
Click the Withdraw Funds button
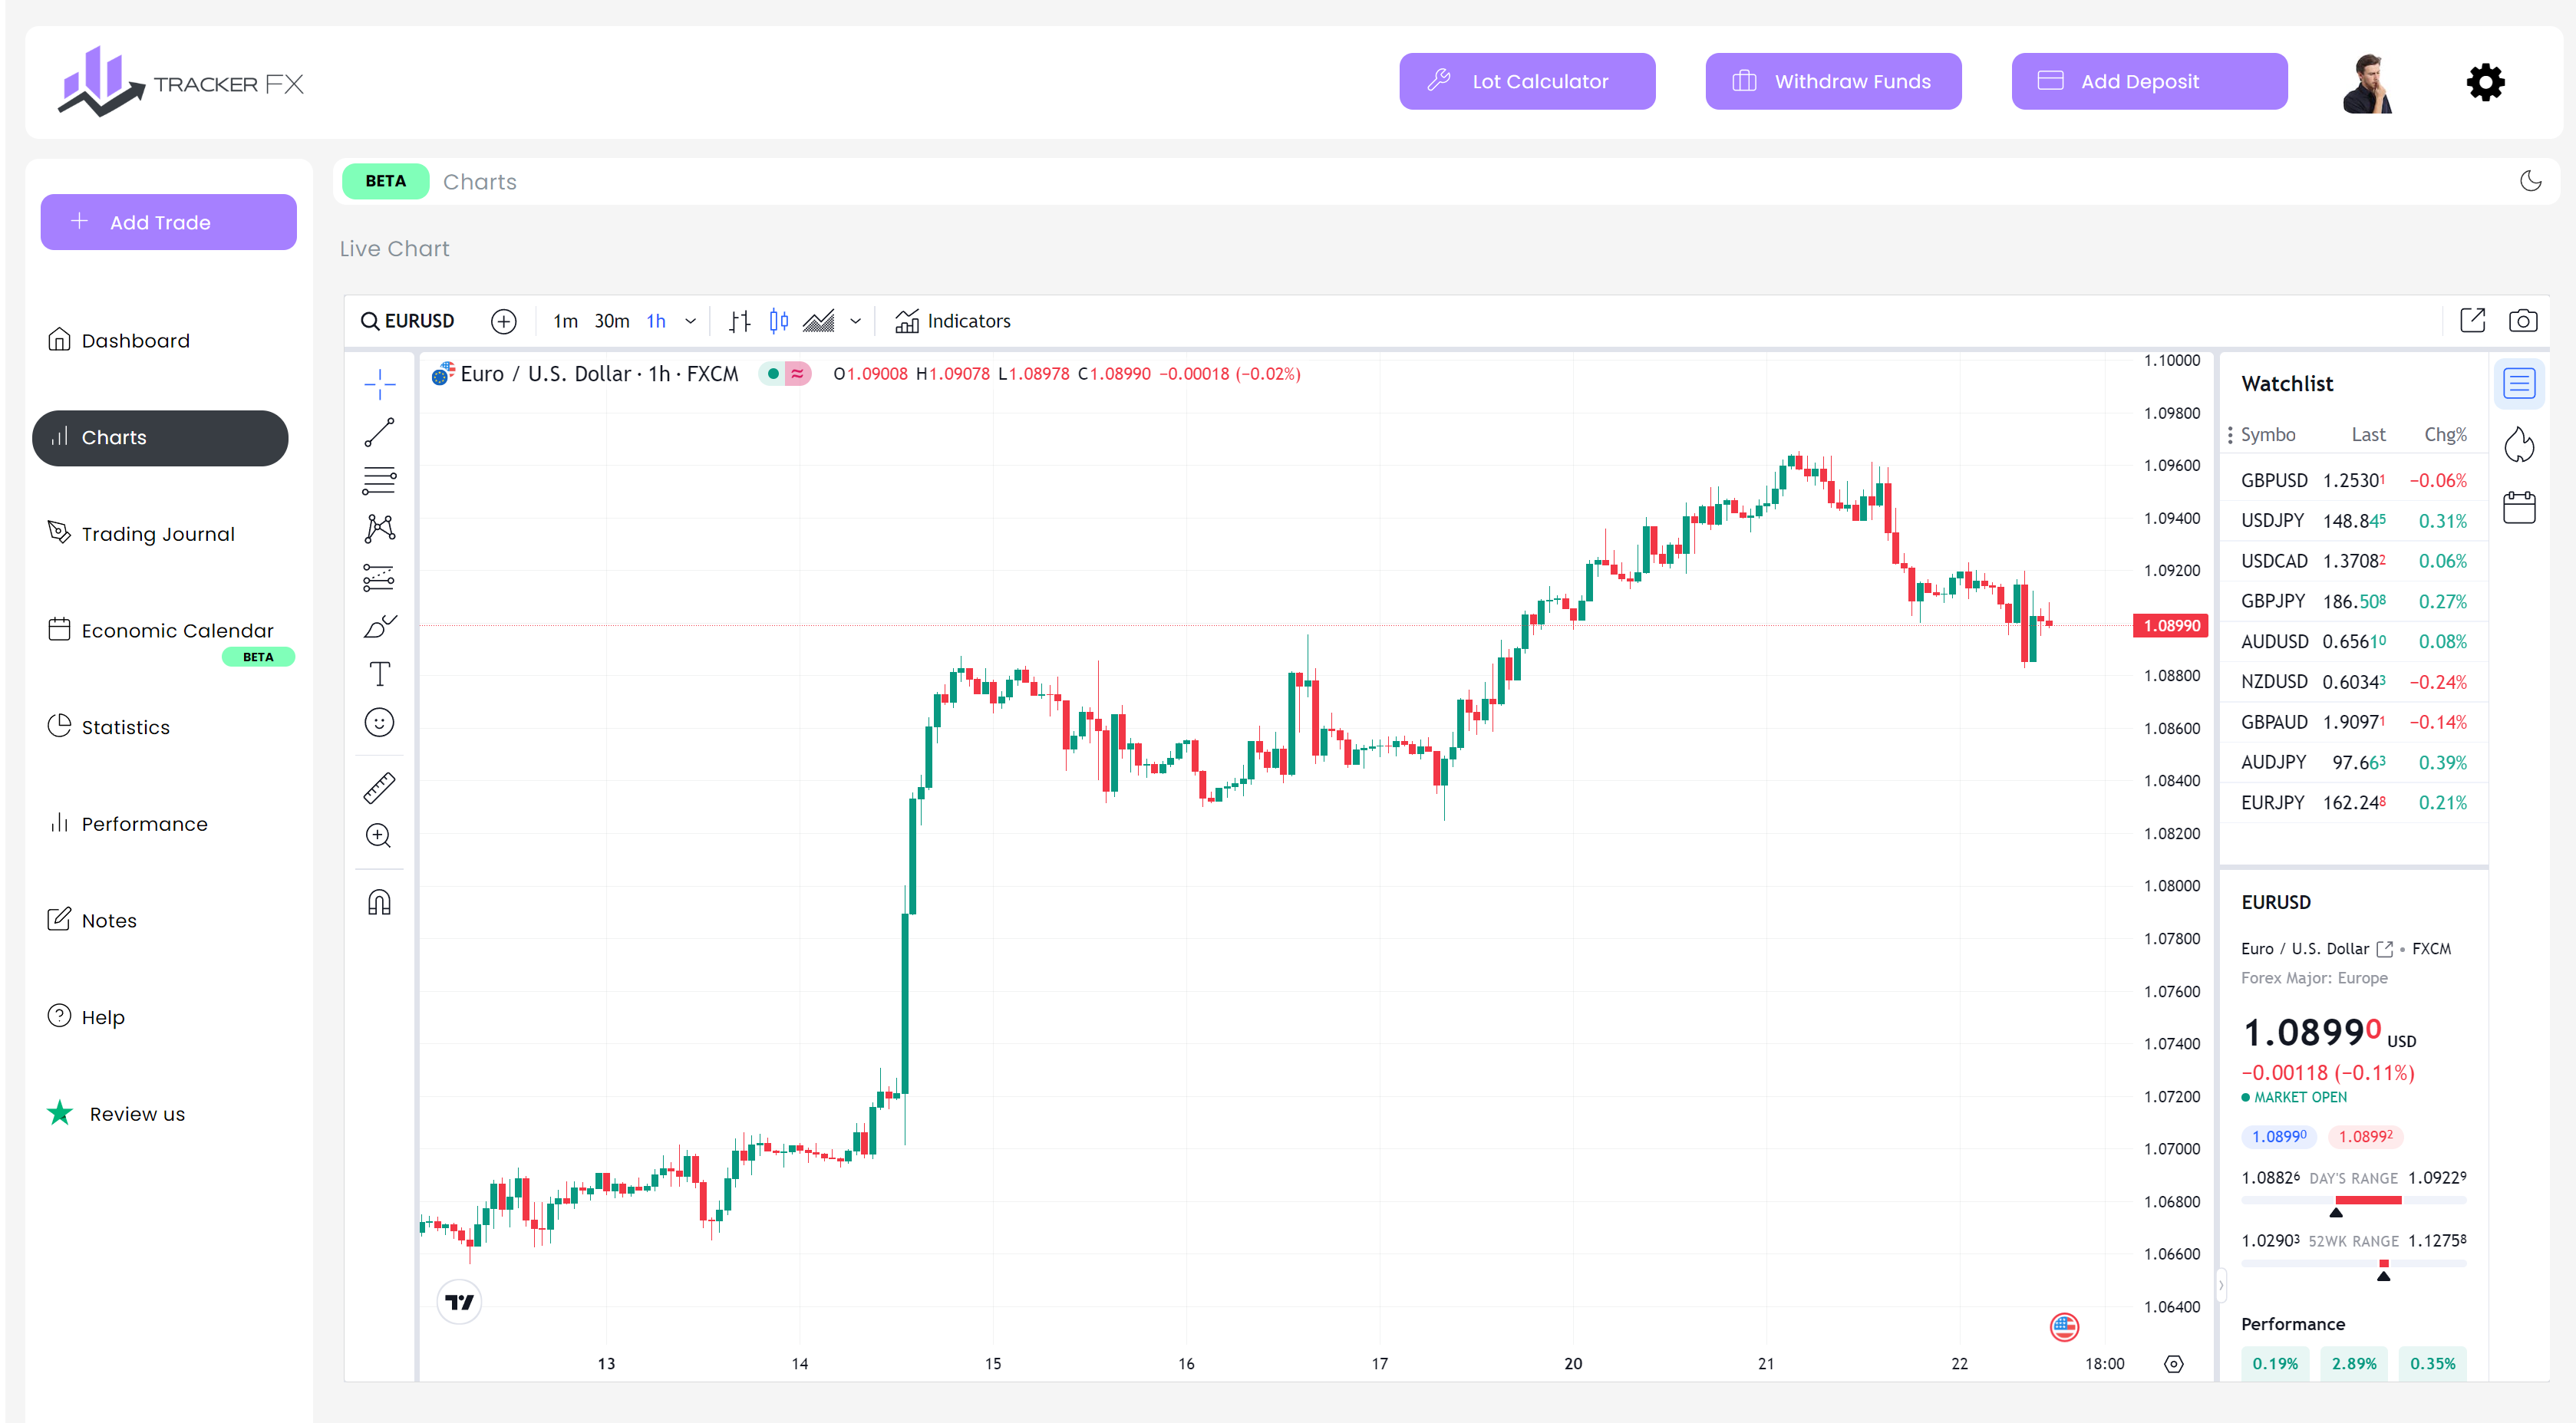(1834, 81)
